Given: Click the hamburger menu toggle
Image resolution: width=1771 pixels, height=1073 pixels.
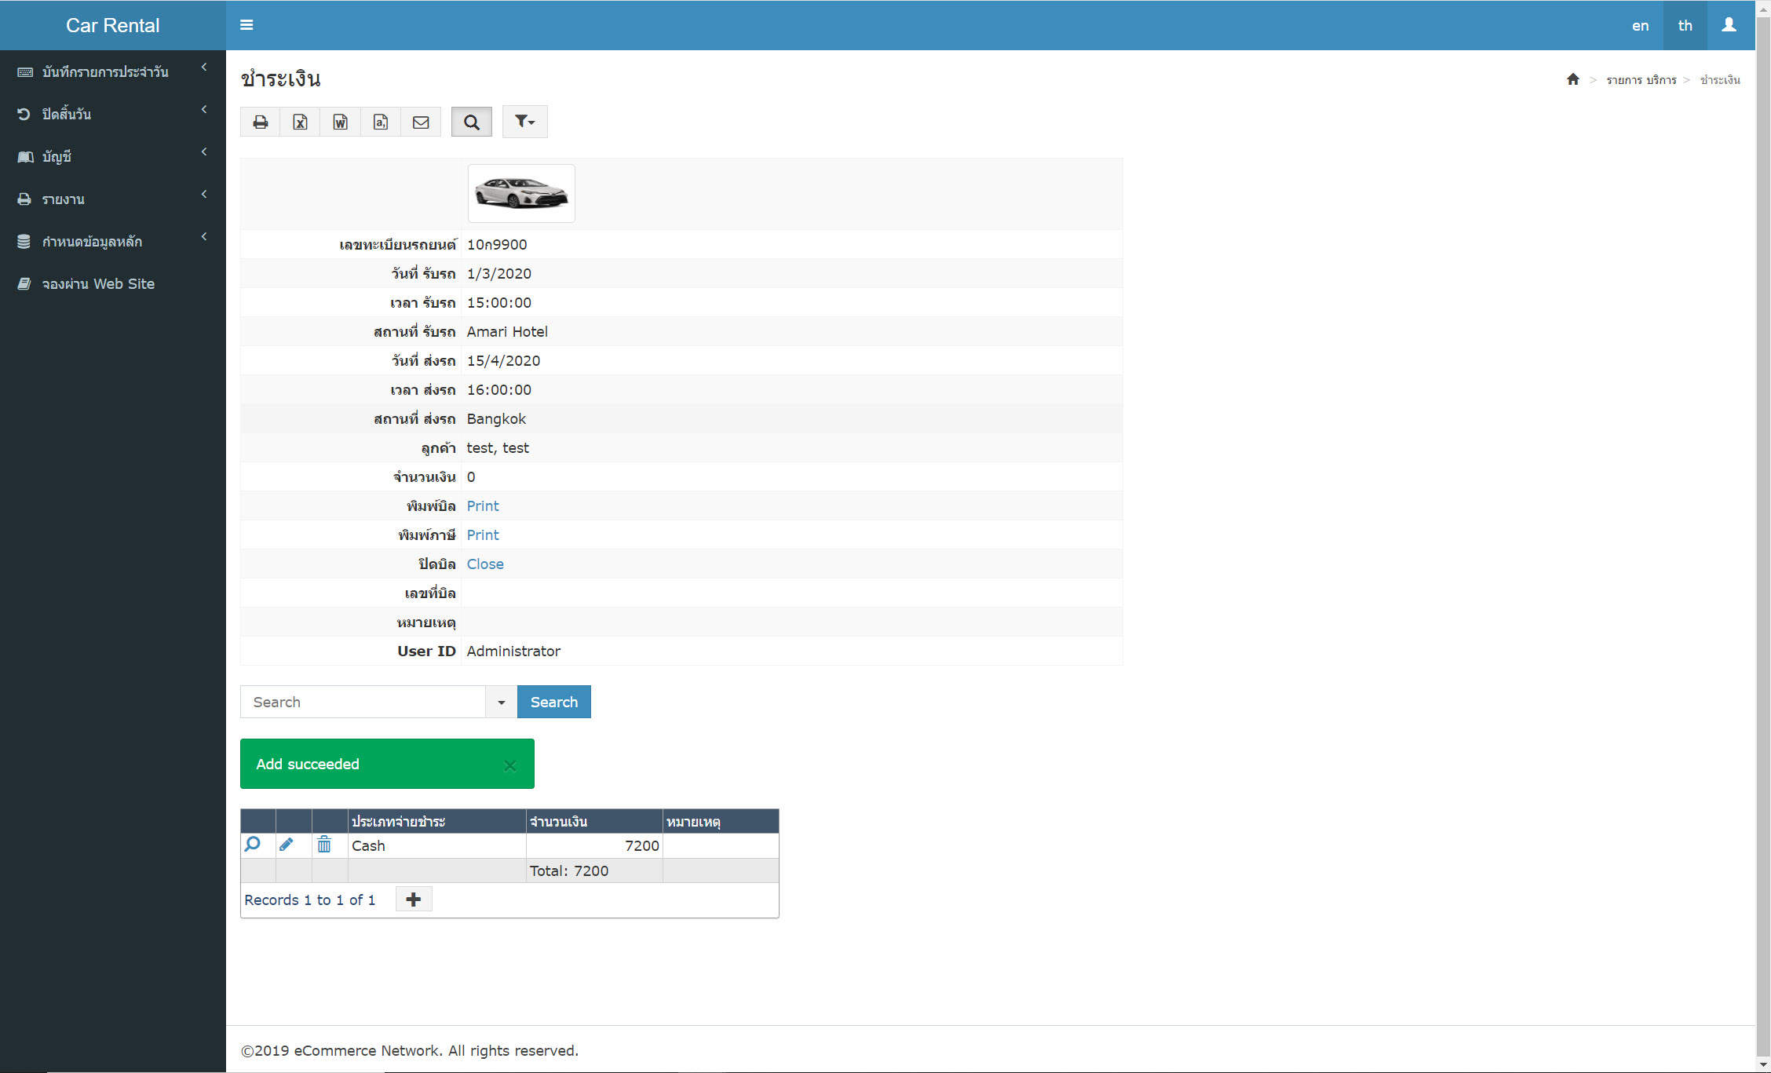Looking at the screenshot, I should (x=246, y=25).
